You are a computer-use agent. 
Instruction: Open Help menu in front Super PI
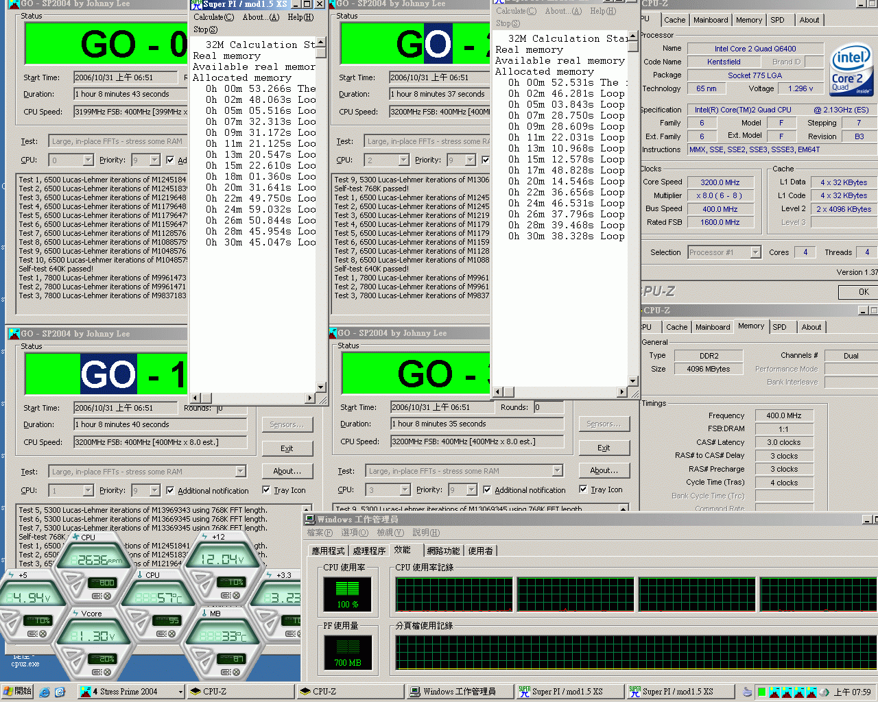point(300,17)
